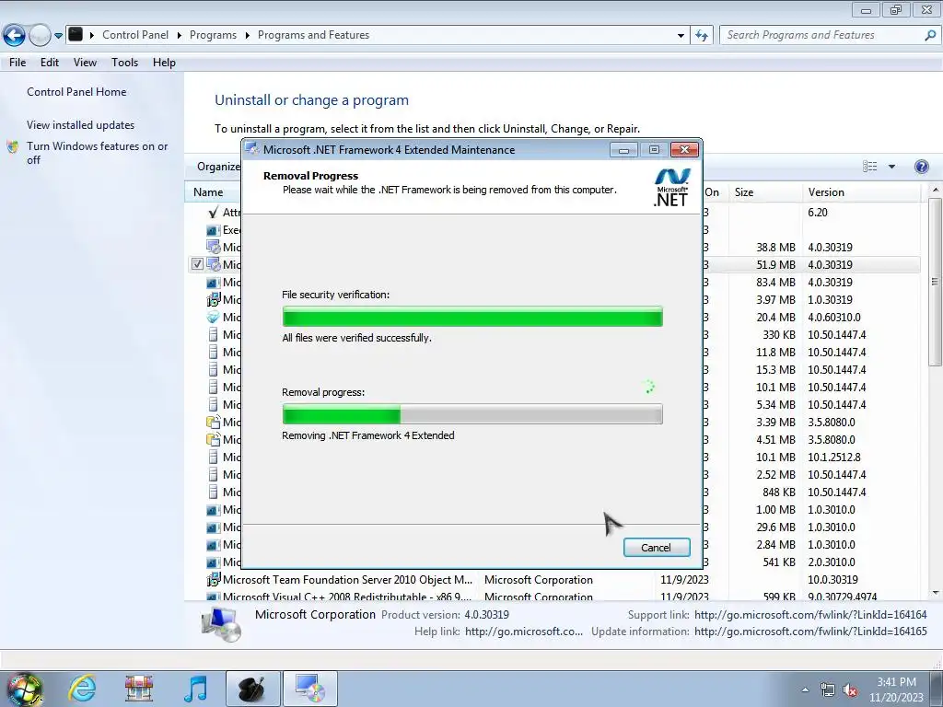Screen dimensions: 943x707
Task: Click the blue help question mark icon
Action: pyautogui.click(x=921, y=167)
